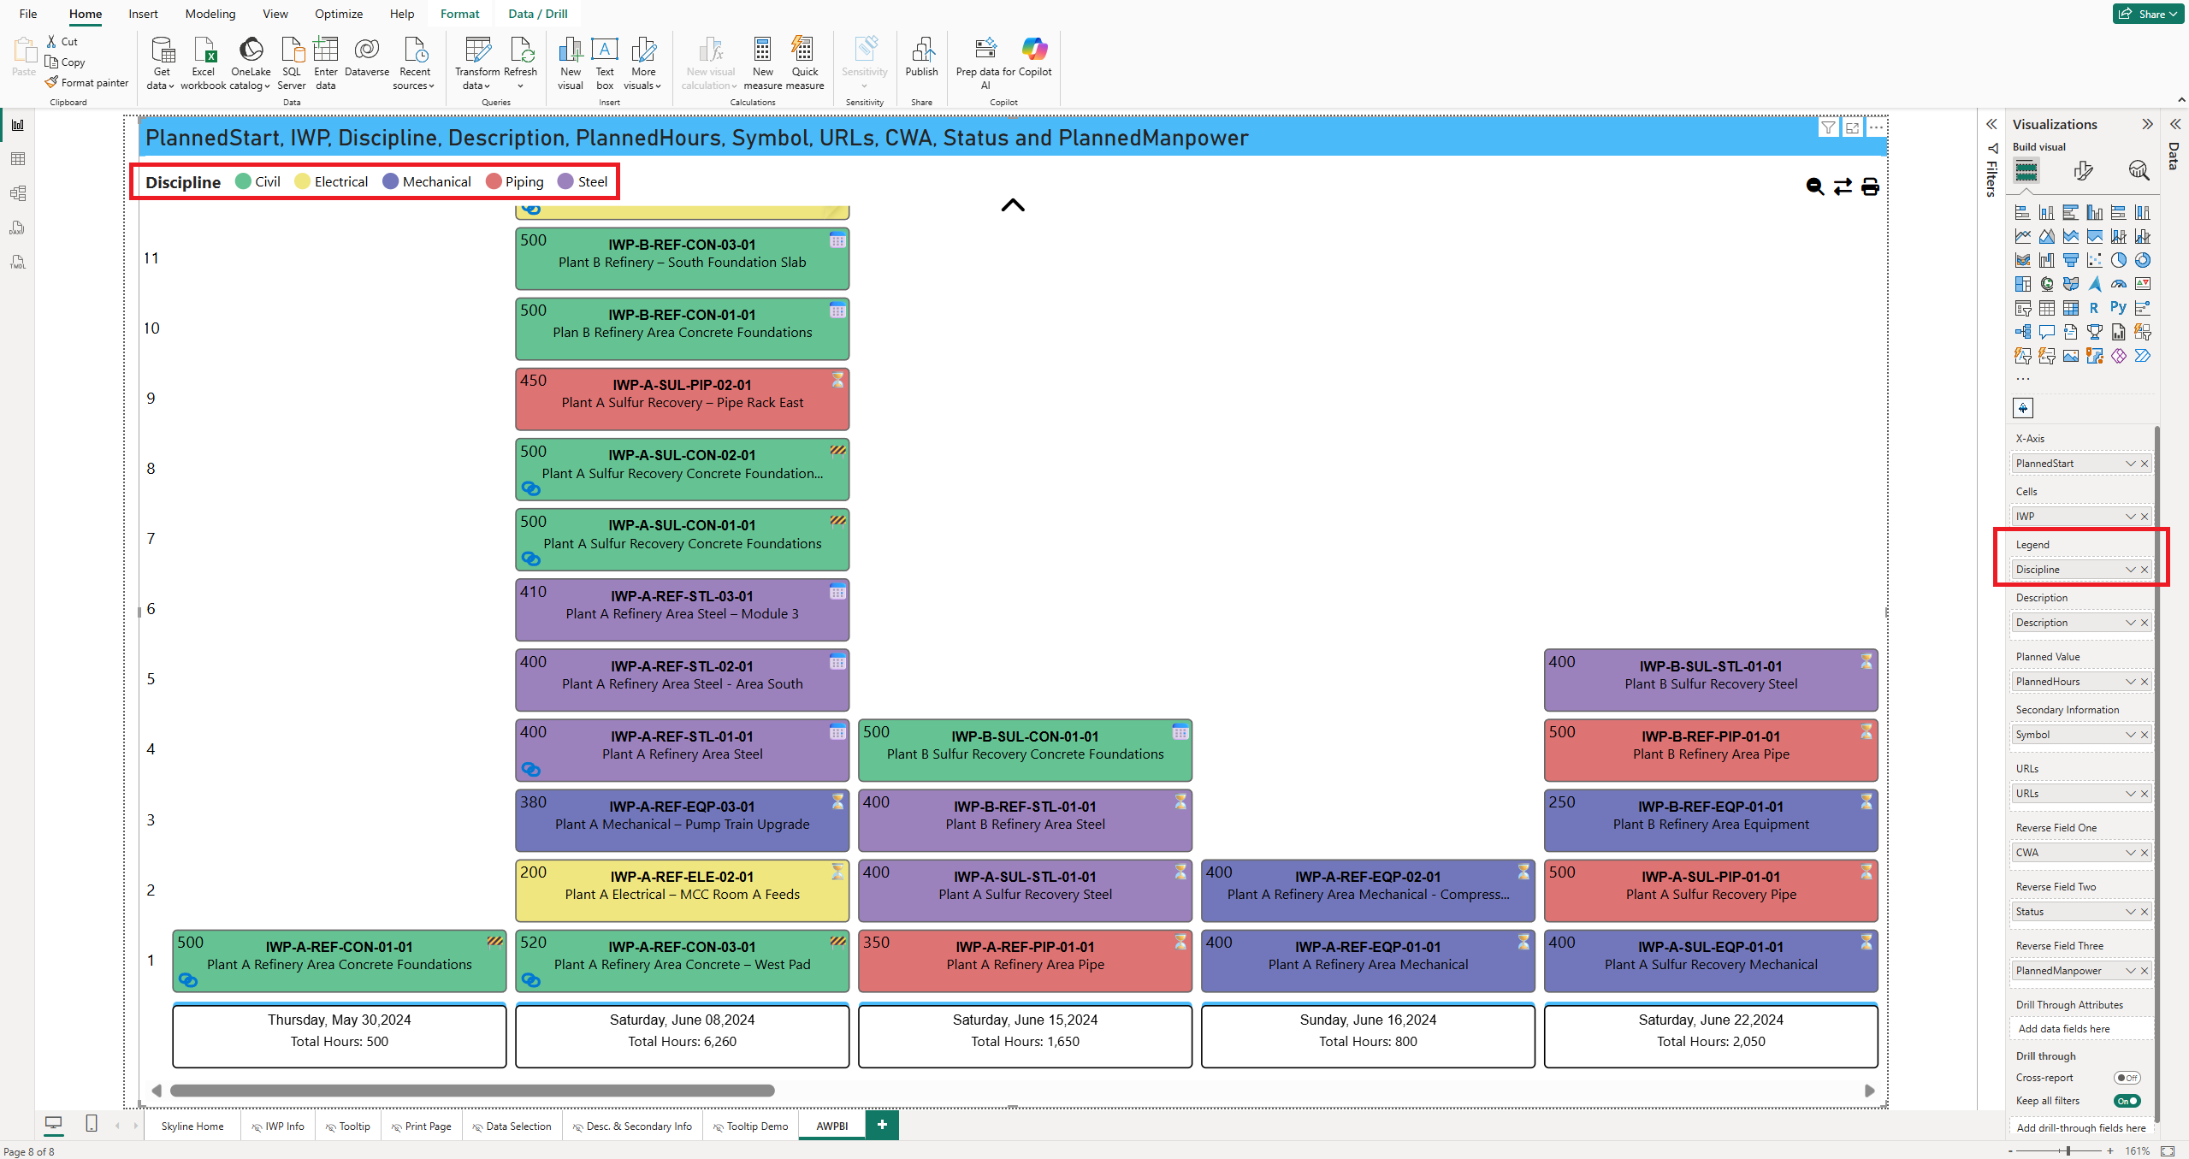Screen dimensions: 2189x1159
Task: Open OneLake catalog
Action: click(x=251, y=63)
